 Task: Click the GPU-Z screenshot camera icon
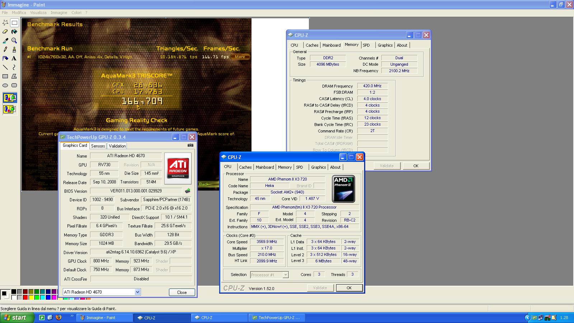pyautogui.click(x=190, y=145)
